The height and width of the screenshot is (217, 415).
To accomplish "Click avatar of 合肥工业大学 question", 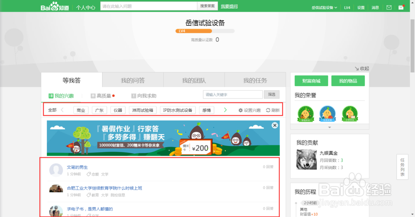I will [56, 188].
